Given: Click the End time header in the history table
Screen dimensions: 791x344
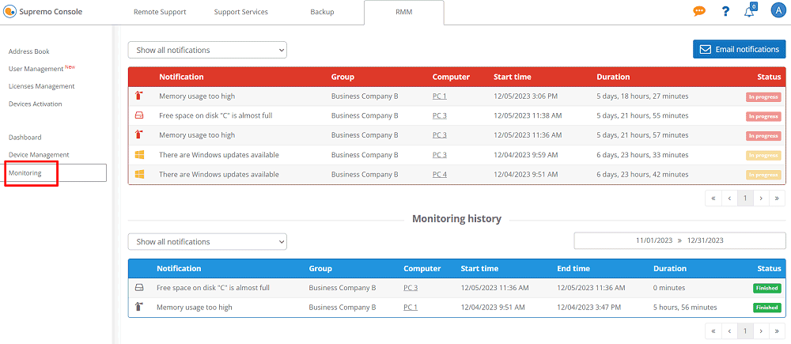Looking at the screenshot, I should (x=573, y=268).
